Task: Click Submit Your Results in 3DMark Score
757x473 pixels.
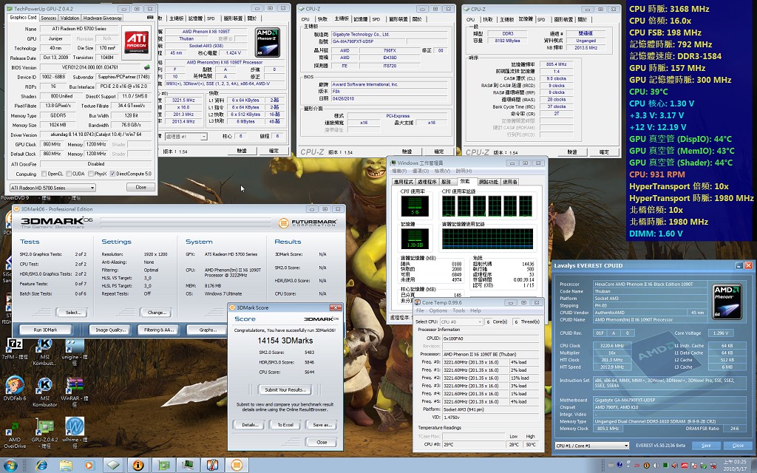Action: (x=285, y=389)
